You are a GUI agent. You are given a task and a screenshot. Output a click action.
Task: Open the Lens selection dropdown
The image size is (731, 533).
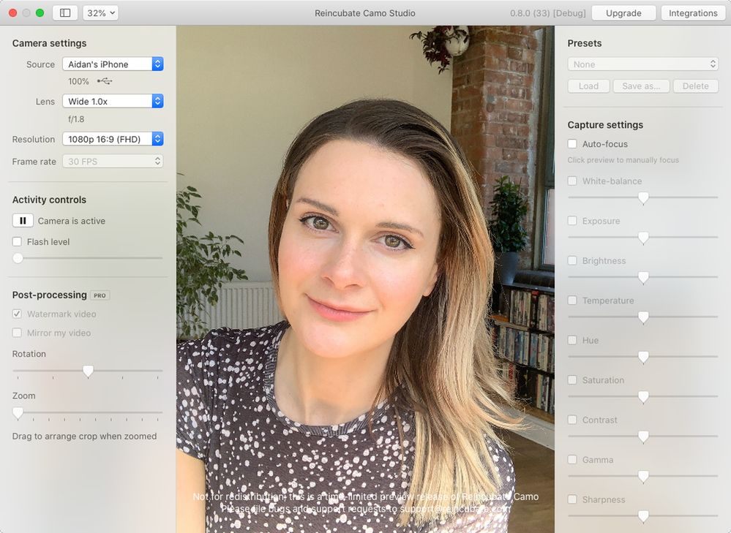point(112,102)
